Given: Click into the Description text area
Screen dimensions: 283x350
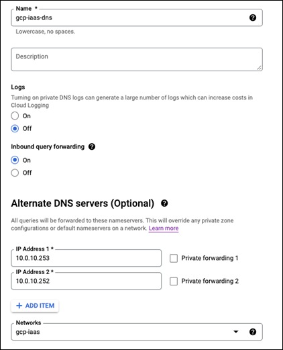Looking at the screenshot, I should [137, 59].
